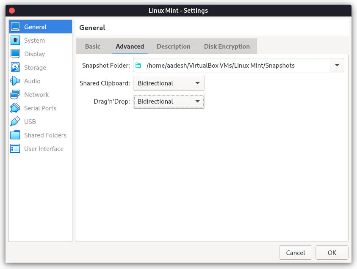Click the General monitor icon in sidebar
Viewport: 357px width, 269px height.
pos(15,27)
